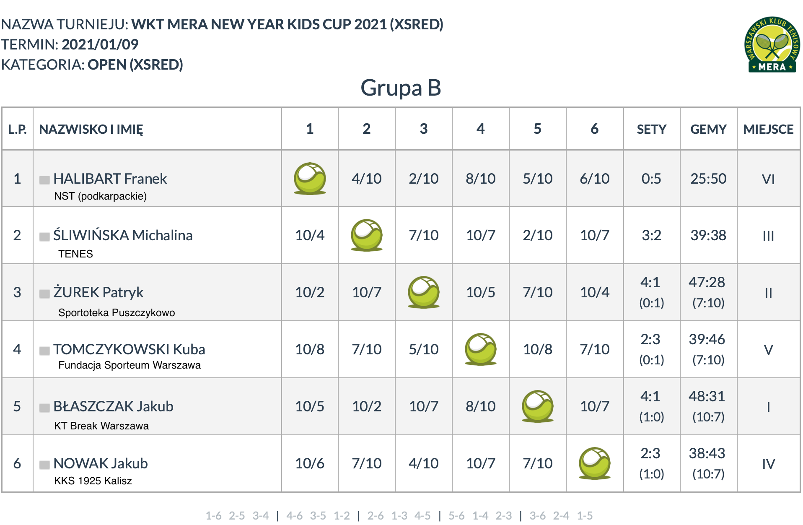Viewport: 803px width, 525px height.
Task: Select the TOMCZYKOWSKI Kuba player name
Action: 129,349
